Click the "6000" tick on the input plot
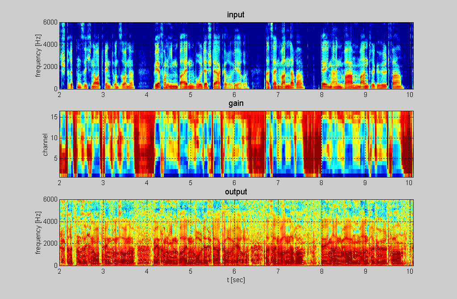 50,22
